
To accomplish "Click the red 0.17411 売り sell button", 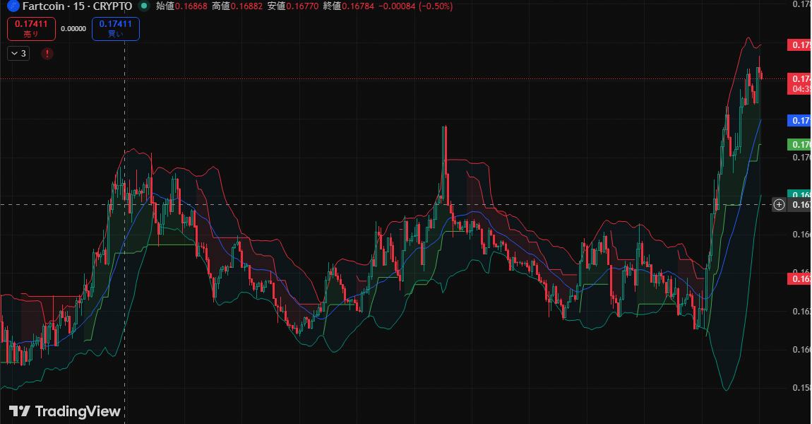I will pyautogui.click(x=31, y=28).
